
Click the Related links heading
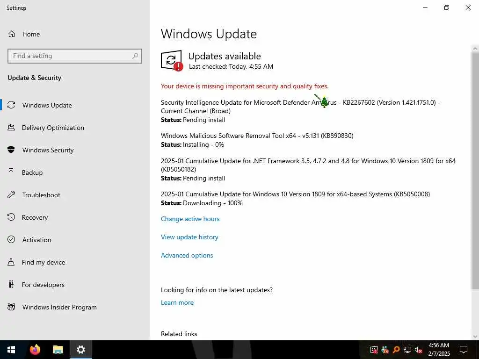click(179, 334)
